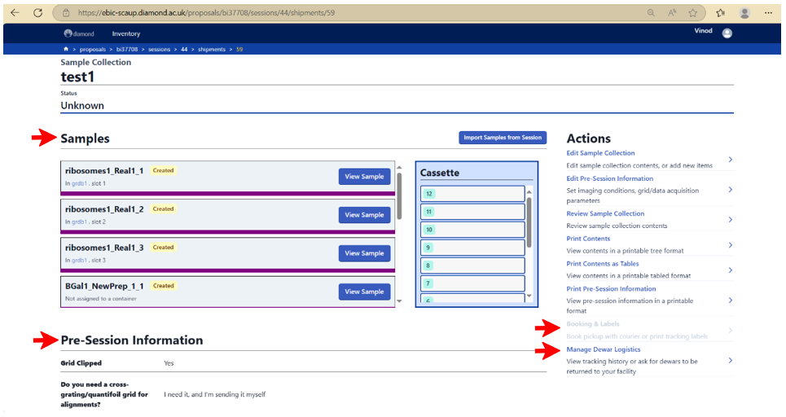Select cassette slot 11
This screenshot has height=417, width=786.
[x=472, y=212]
